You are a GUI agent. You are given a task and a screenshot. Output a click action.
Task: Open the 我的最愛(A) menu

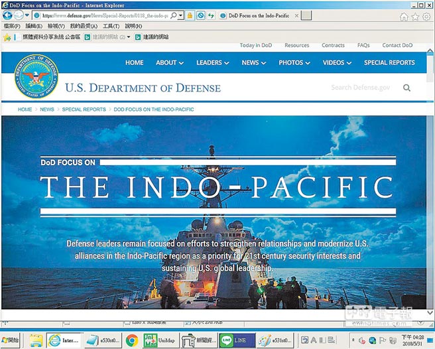click(x=84, y=26)
